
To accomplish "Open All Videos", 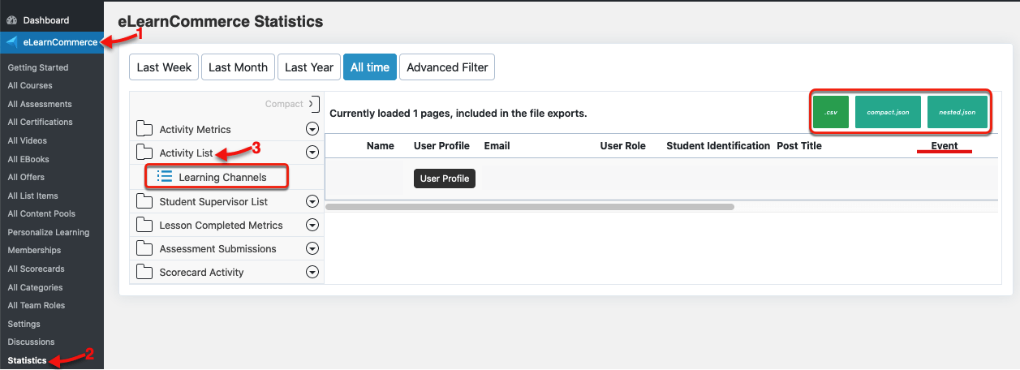I will (27, 140).
